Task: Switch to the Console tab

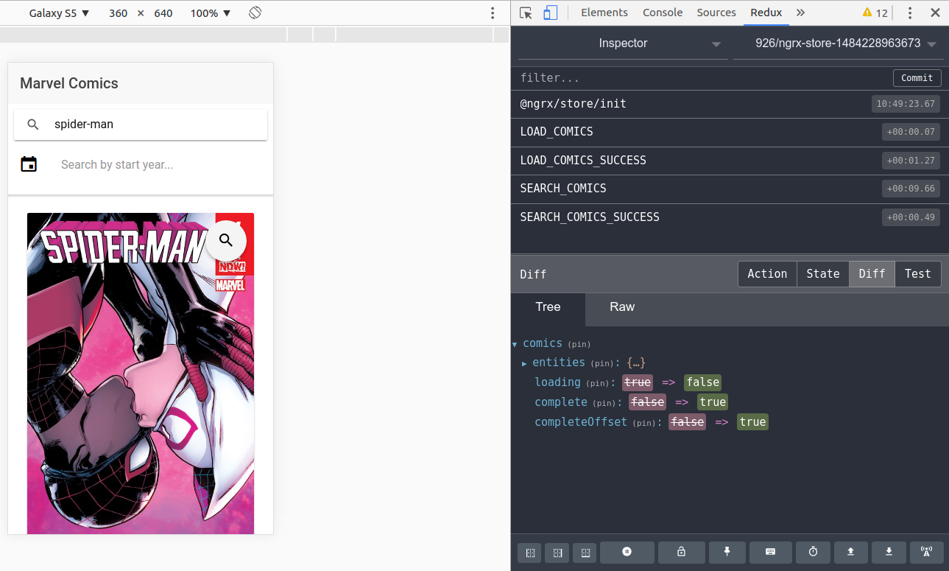Action: [x=663, y=13]
